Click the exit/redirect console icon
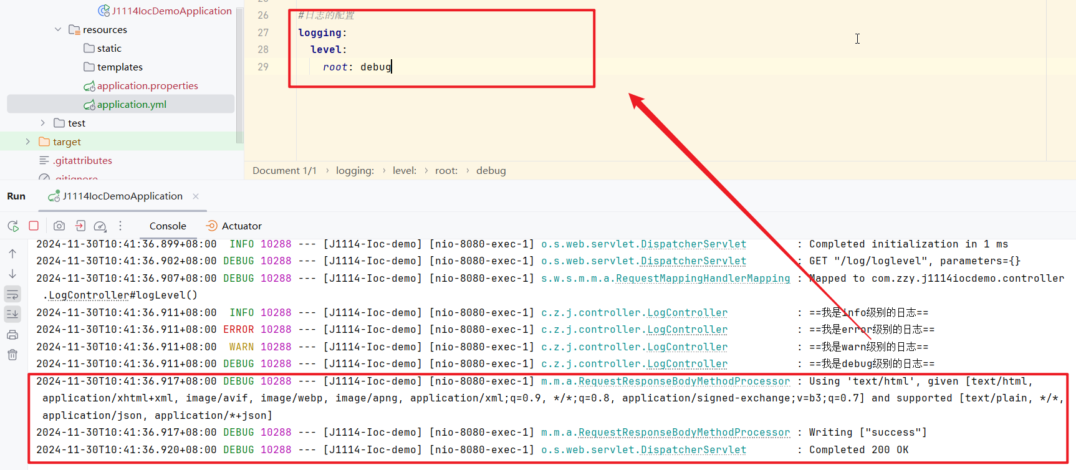This screenshot has height=470, width=1076. 80,226
